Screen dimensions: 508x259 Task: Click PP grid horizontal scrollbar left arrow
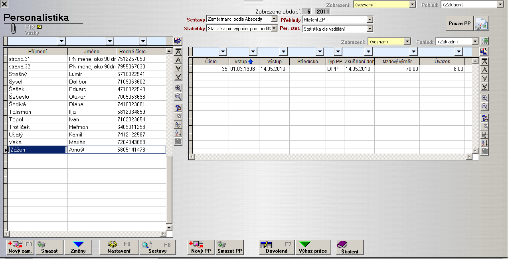pyautogui.click(x=192, y=157)
